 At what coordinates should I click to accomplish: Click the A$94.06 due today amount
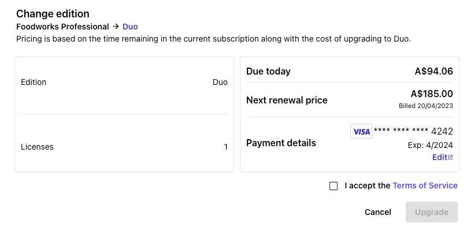434,71
